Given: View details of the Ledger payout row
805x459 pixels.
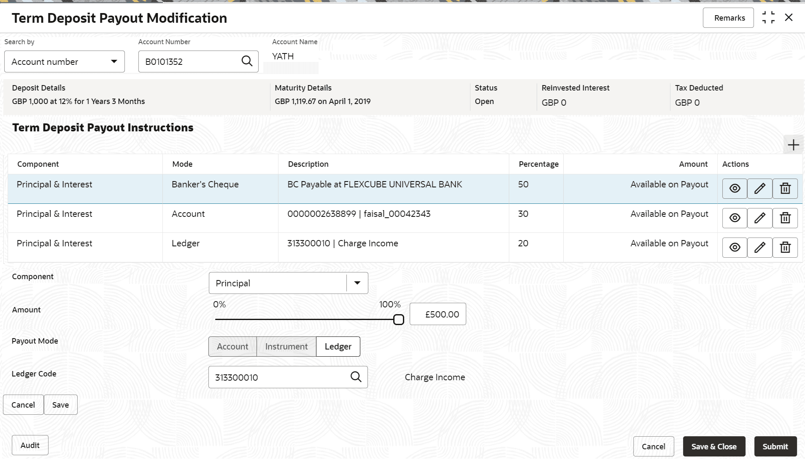Looking at the screenshot, I should click(735, 247).
